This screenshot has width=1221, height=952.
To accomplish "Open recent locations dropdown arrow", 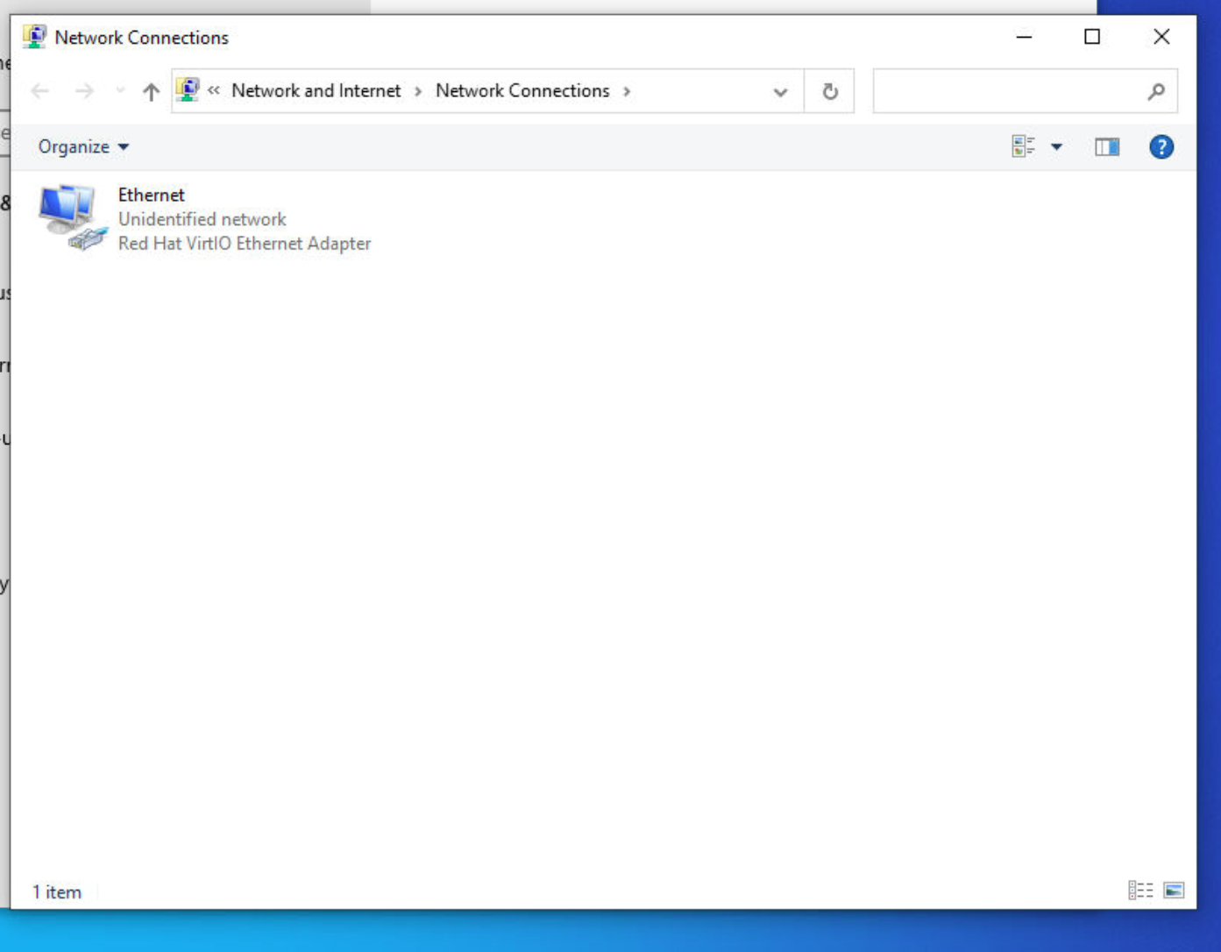I will [x=120, y=91].
